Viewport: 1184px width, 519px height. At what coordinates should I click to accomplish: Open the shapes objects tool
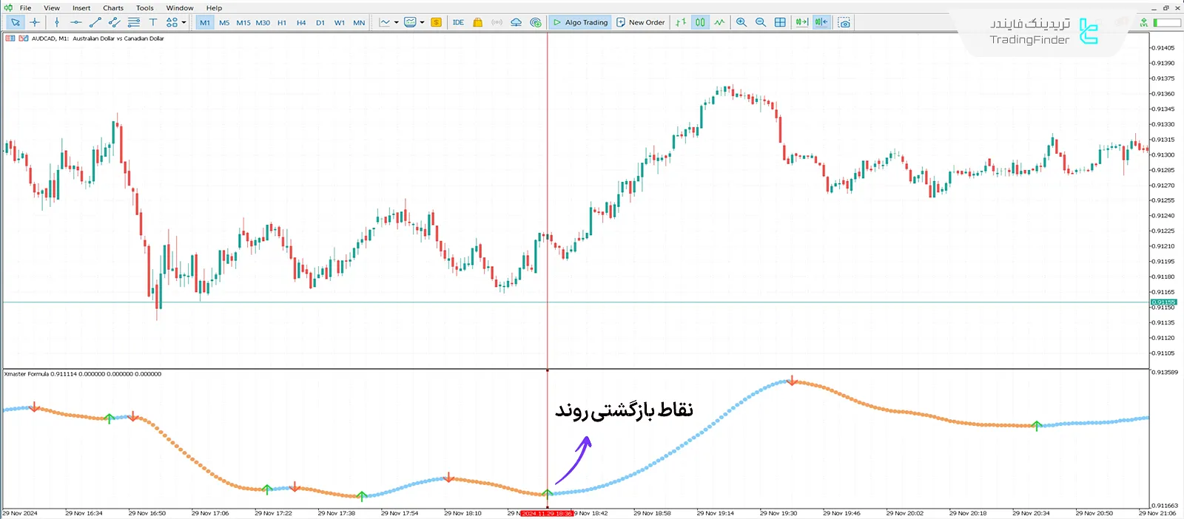[x=172, y=22]
